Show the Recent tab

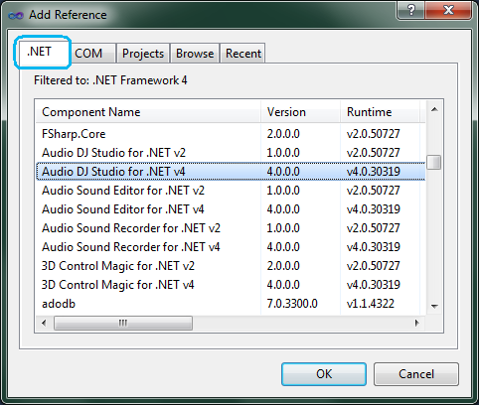click(242, 54)
